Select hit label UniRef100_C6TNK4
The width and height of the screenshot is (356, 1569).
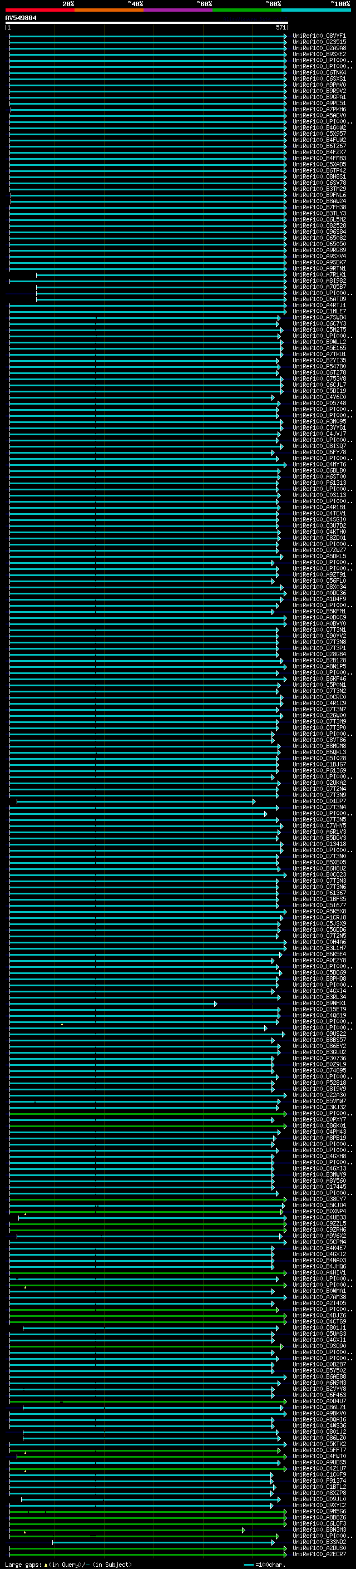319,72
